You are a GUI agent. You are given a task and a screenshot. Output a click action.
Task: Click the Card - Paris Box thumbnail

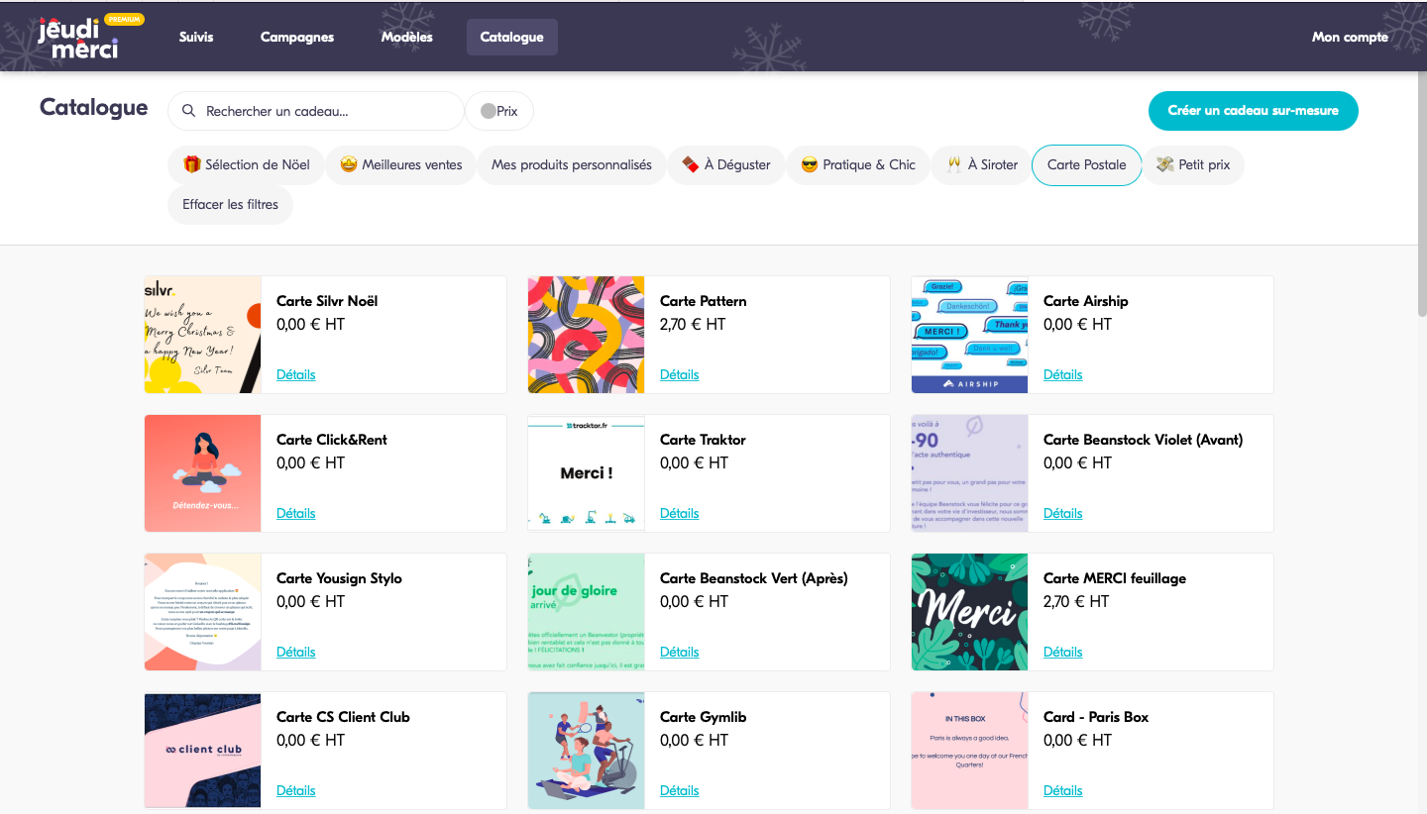970,751
